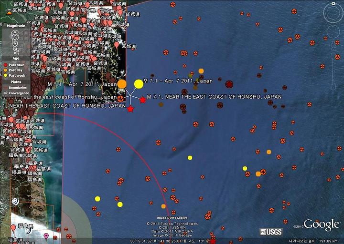Select the large orange M 7.1 earthquake circle
The width and height of the screenshot is (344, 244).
122,84
